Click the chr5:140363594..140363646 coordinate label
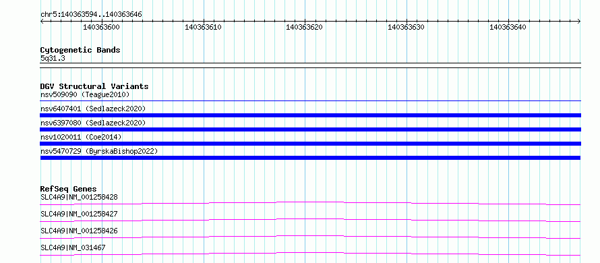600x263 pixels. coord(91,15)
